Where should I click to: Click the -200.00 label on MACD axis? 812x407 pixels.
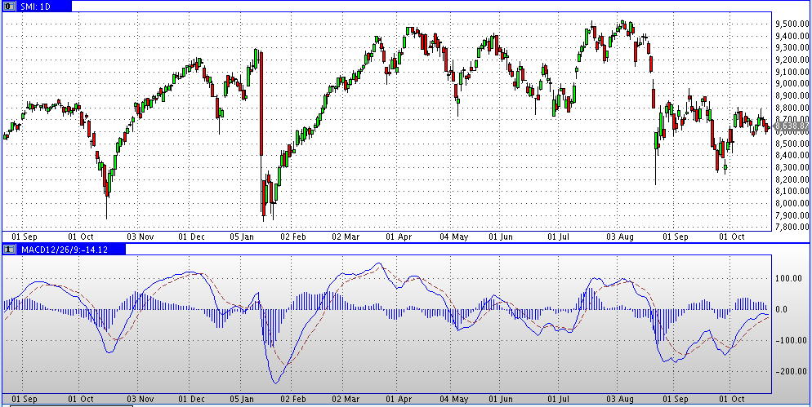click(788, 371)
